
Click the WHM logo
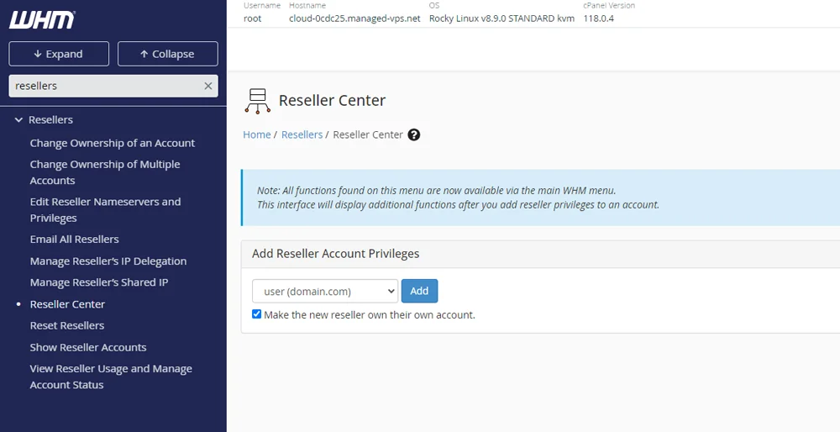point(42,20)
